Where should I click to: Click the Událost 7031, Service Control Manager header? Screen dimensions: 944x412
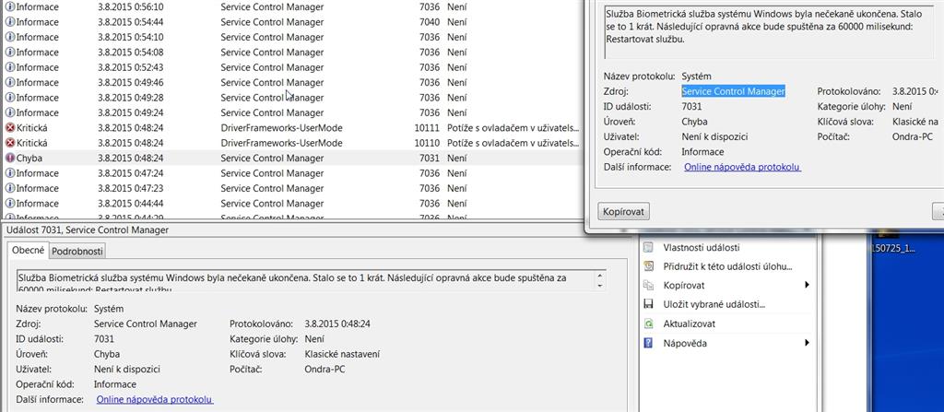(86, 230)
